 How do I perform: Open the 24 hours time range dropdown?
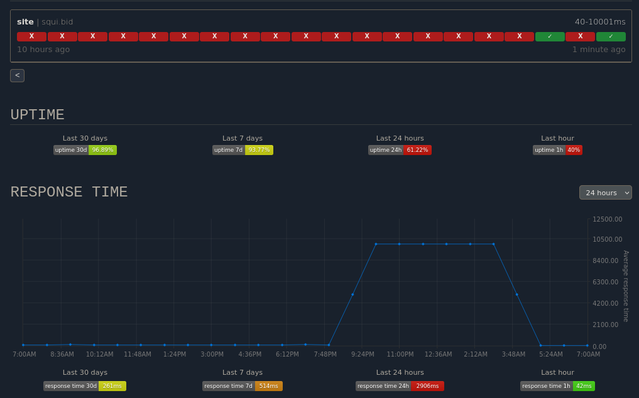pos(605,193)
